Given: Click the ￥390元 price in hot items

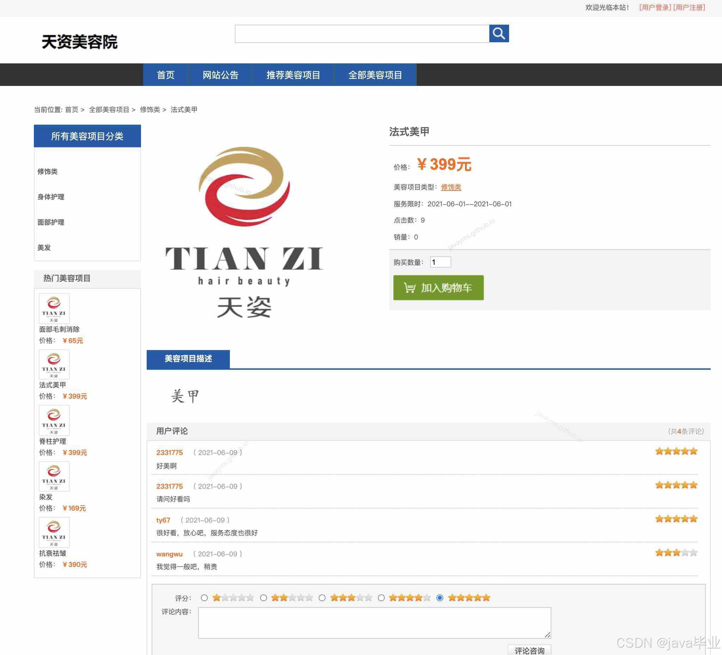Looking at the screenshot, I should [74, 564].
